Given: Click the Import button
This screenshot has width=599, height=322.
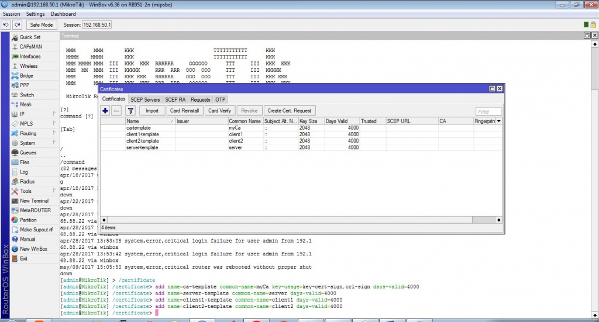Looking at the screenshot, I should click(x=152, y=110).
